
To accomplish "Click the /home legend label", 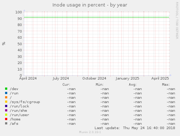I will coord(15,119).
